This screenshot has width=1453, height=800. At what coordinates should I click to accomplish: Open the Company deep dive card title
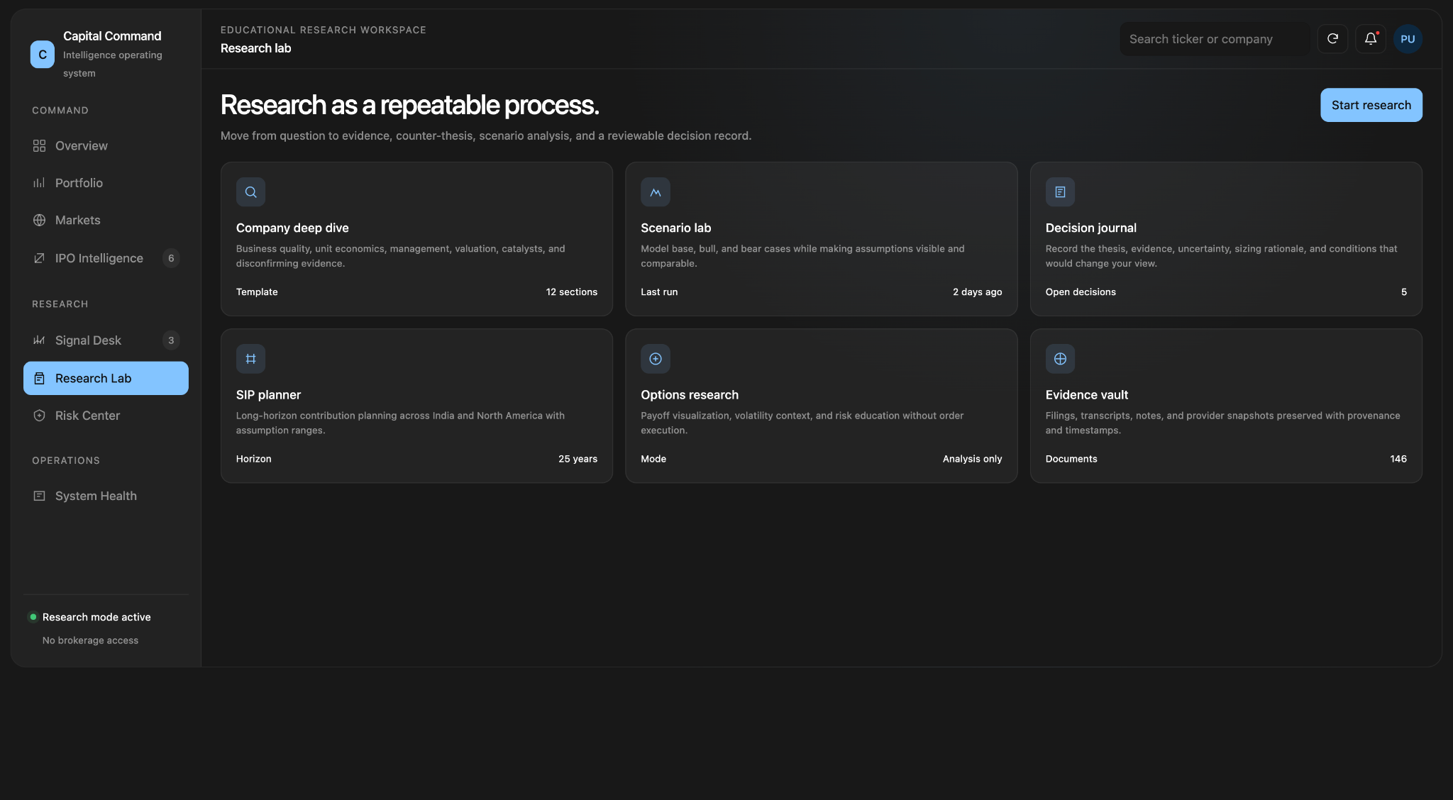click(292, 228)
